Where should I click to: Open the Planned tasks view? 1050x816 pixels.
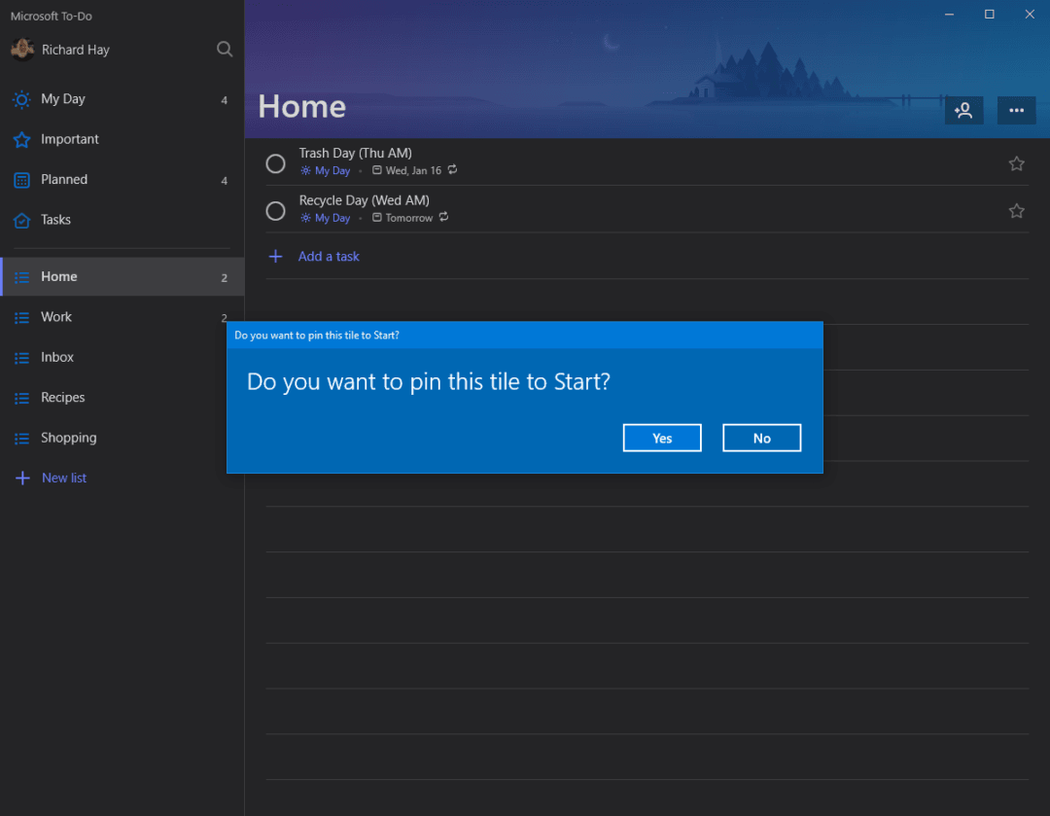[64, 179]
